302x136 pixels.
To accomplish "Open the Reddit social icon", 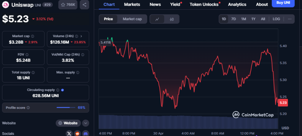I will pos(77,133).
